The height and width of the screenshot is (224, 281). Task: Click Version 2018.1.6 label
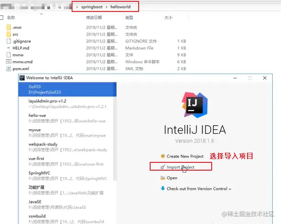tap(195, 141)
